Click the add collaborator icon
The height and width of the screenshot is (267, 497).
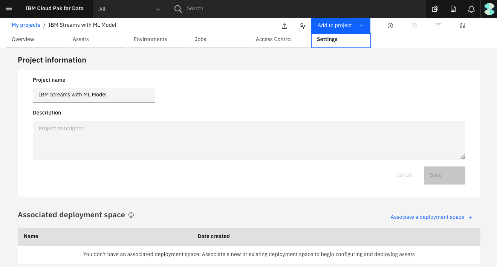[x=303, y=26]
